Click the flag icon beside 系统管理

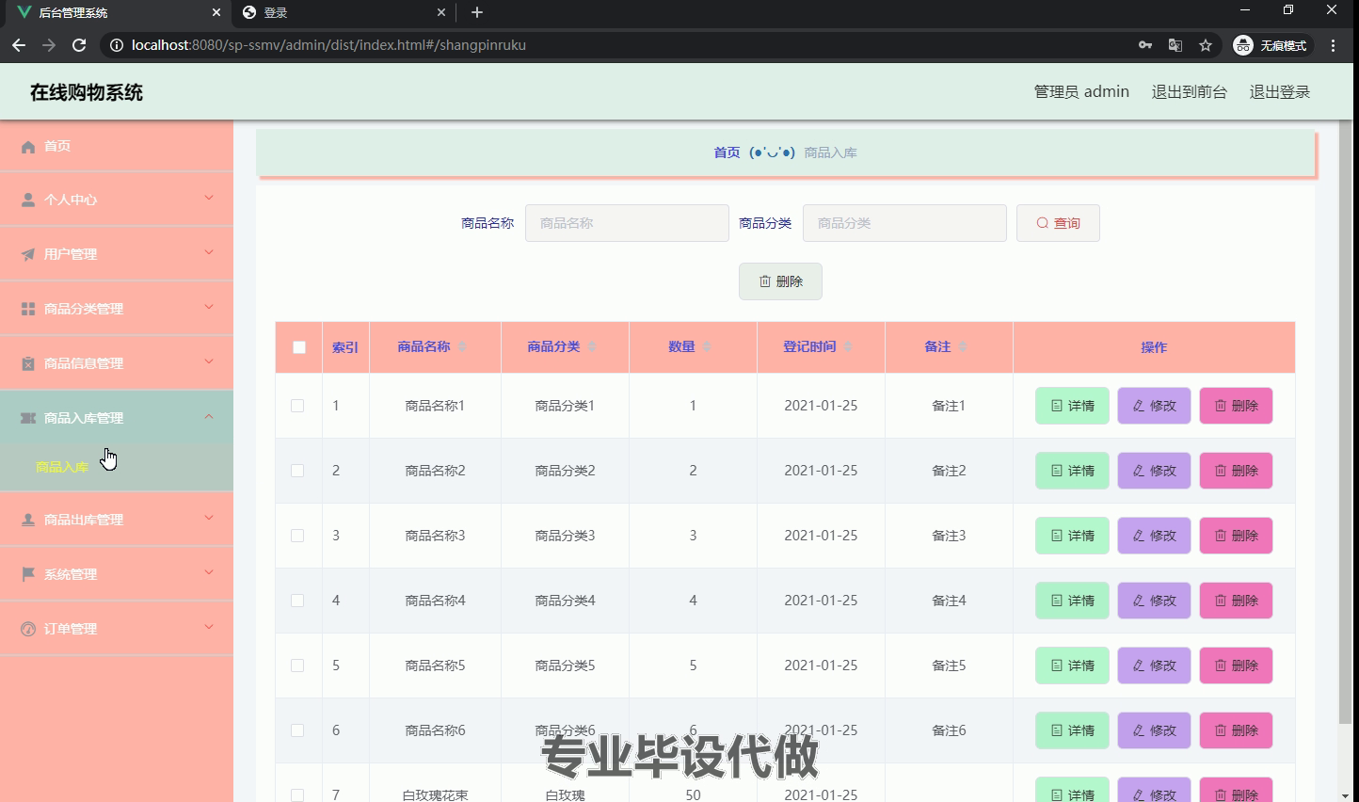(x=28, y=574)
